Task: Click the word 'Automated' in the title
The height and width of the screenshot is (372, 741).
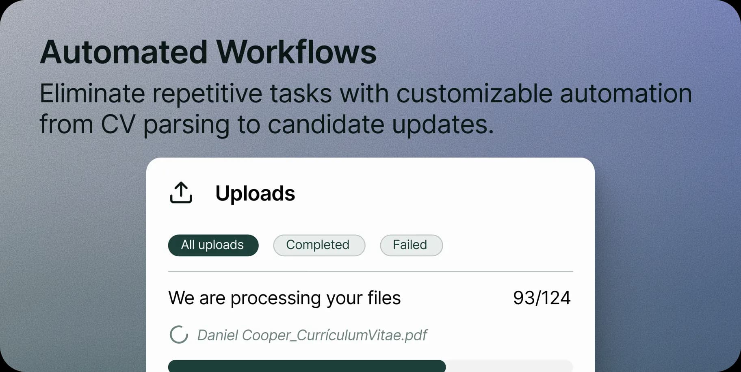Action: tap(124, 52)
